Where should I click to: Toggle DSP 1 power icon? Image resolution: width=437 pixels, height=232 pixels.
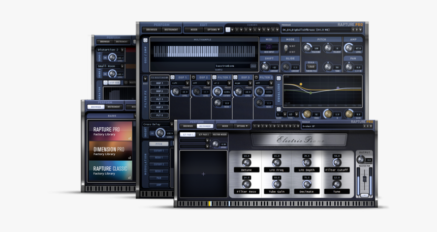click(172, 77)
